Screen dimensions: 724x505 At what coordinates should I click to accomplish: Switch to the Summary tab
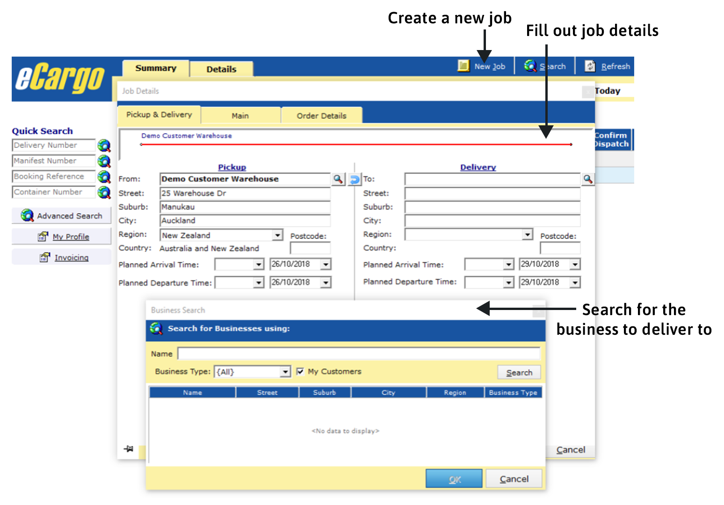[x=156, y=68]
